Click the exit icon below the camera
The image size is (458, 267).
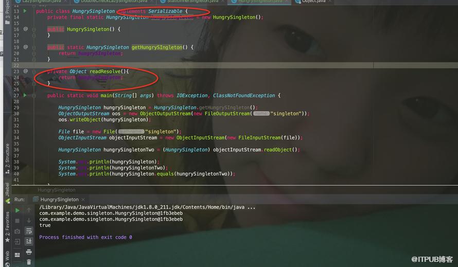[x=17, y=242]
